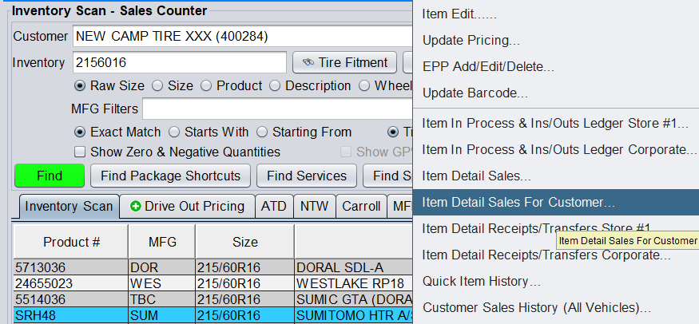This screenshot has width=699, height=324.
Task: Switch to Drive Out Pricing tab
Action: click(188, 206)
